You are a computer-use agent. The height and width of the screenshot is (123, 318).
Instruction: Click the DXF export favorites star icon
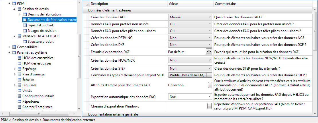[x=209, y=52]
